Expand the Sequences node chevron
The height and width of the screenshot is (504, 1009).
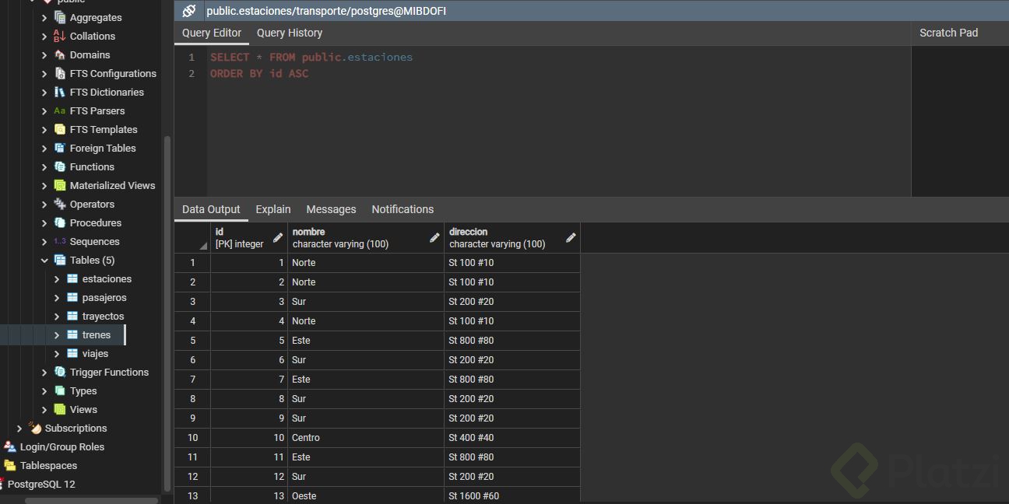pos(44,241)
